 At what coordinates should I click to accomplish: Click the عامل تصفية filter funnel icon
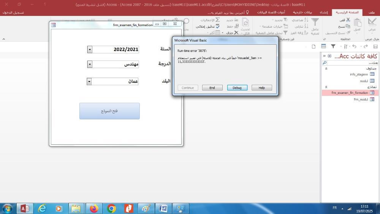click(315, 22)
